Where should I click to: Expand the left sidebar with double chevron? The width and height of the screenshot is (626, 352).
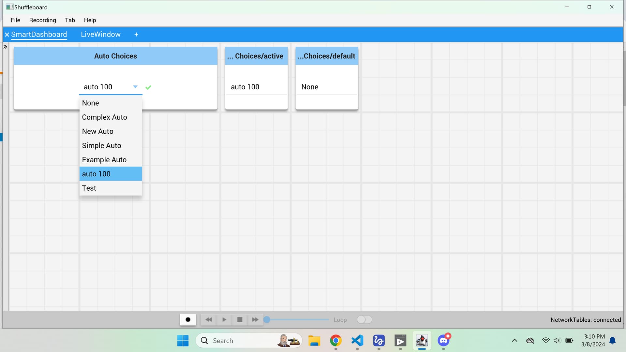click(5, 47)
